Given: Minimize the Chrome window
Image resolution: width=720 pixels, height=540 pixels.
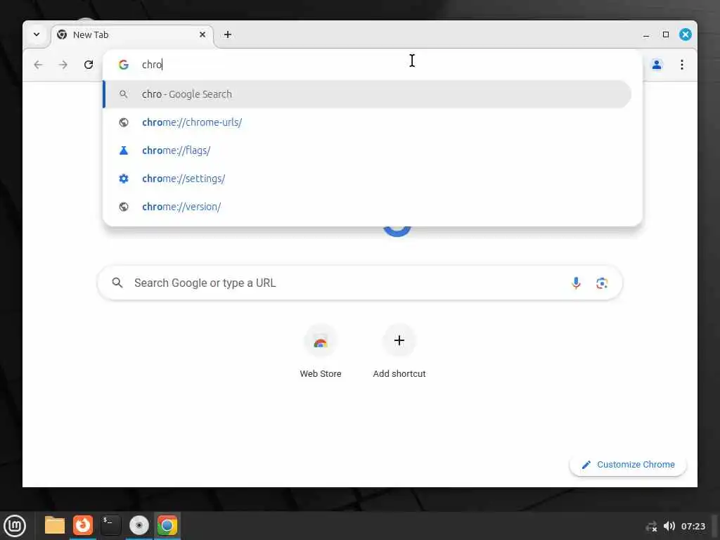Looking at the screenshot, I should [646, 35].
